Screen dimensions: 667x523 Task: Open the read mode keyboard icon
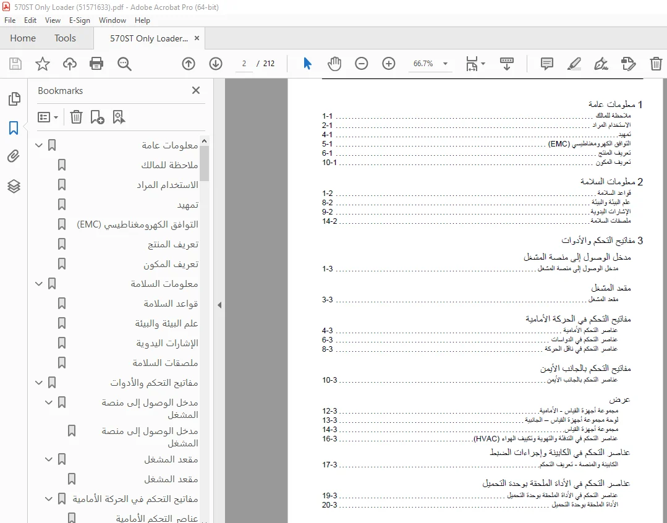pyautogui.click(x=507, y=64)
